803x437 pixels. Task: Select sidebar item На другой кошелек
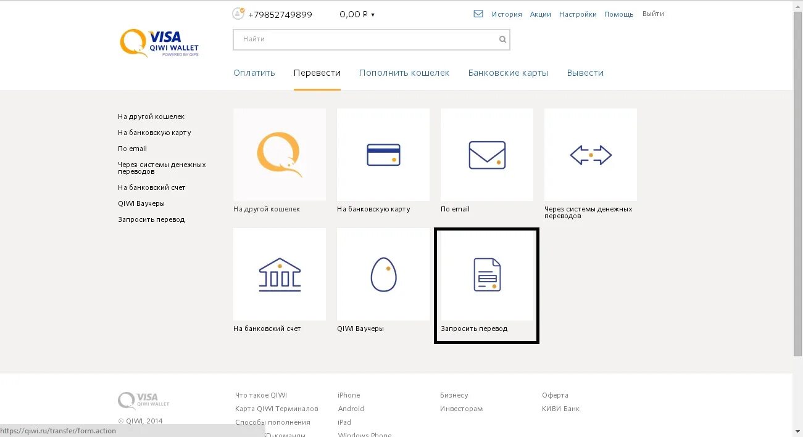click(x=151, y=116)
